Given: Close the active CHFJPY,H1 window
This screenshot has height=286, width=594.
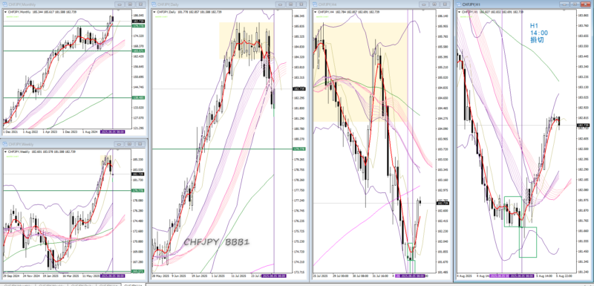Looking at the screenshot, I should click(585, 4).
